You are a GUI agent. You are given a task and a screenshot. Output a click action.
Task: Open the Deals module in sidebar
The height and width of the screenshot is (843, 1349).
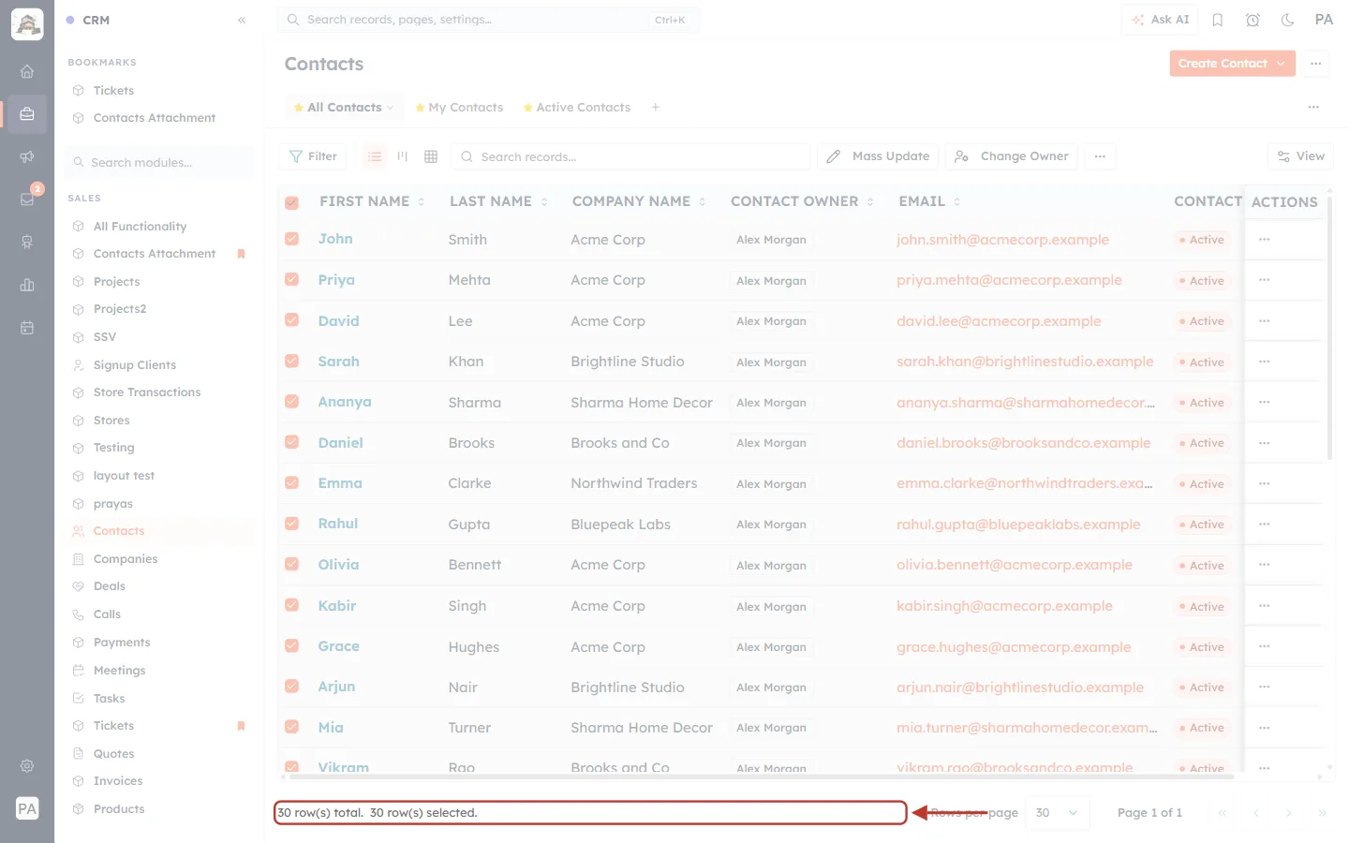[x=110, y=586]
